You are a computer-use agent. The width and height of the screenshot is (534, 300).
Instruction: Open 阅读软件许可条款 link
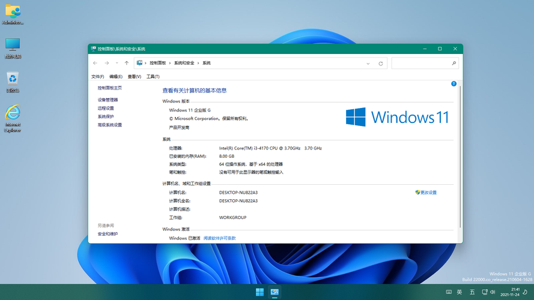tap(220, 238)
